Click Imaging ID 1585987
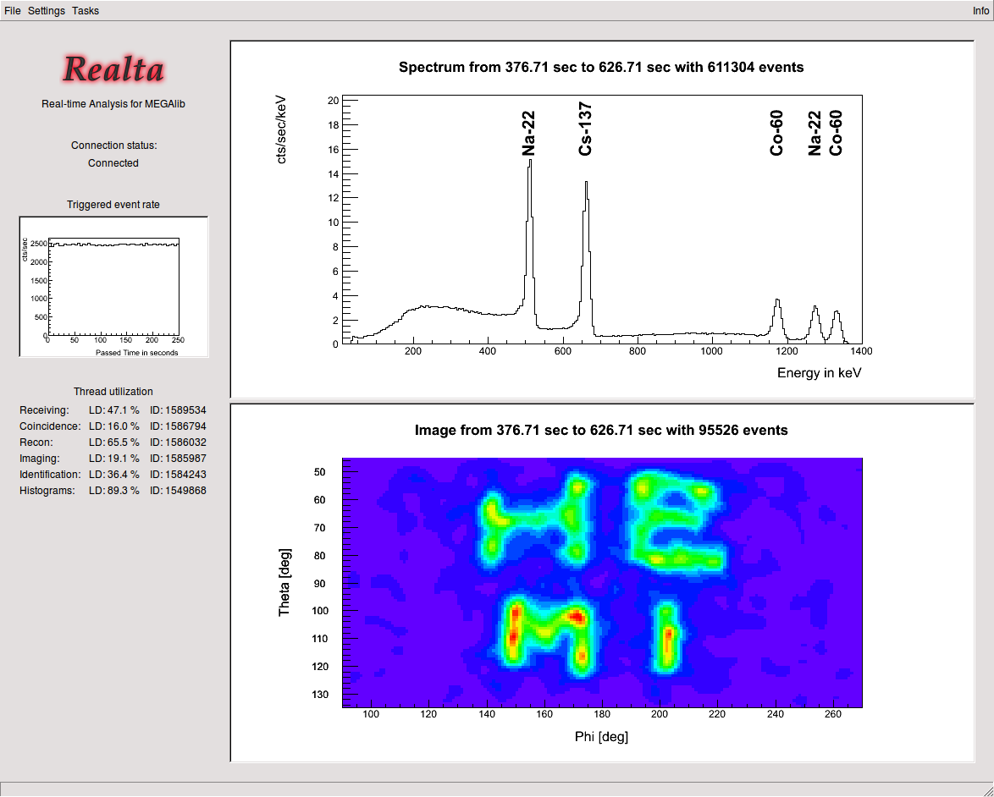This screenshot has width=994, height=797. (178, 458)
